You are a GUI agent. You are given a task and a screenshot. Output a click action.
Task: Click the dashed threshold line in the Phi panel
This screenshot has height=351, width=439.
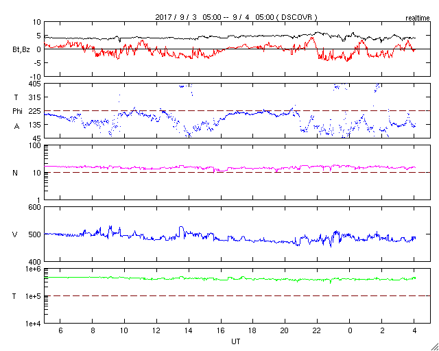[x=237, y=111]
